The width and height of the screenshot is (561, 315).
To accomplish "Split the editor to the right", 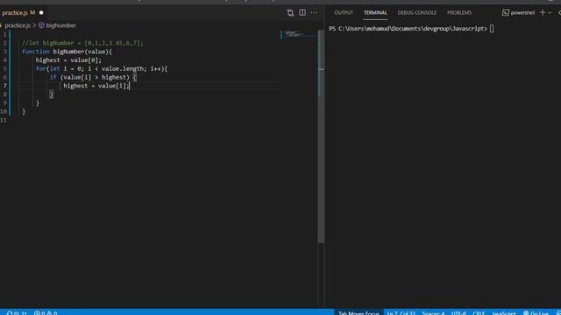I will (x=302, y=12).
